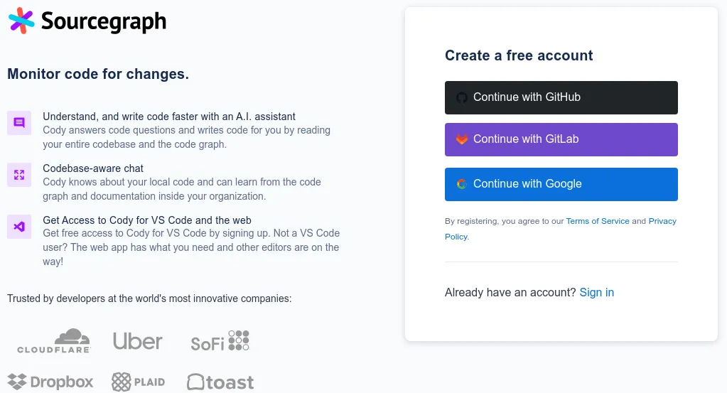The height and width of the screenshot is (393, 727).
Task: Click the GitLab fox icon
Action: 462,139
